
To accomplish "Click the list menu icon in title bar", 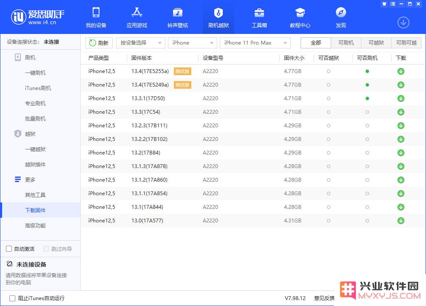I will pyautogui.click(x=393, y=4).
